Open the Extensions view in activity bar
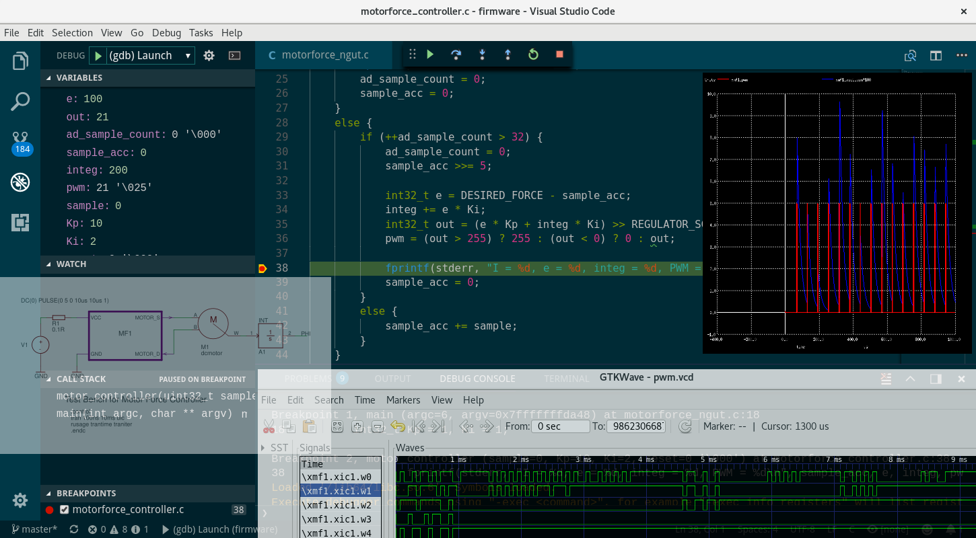The image size is (976, 538). tap(20, 223)
